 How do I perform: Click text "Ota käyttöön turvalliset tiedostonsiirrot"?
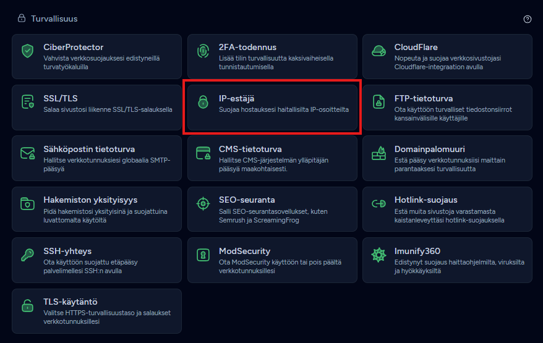(453, 109)
